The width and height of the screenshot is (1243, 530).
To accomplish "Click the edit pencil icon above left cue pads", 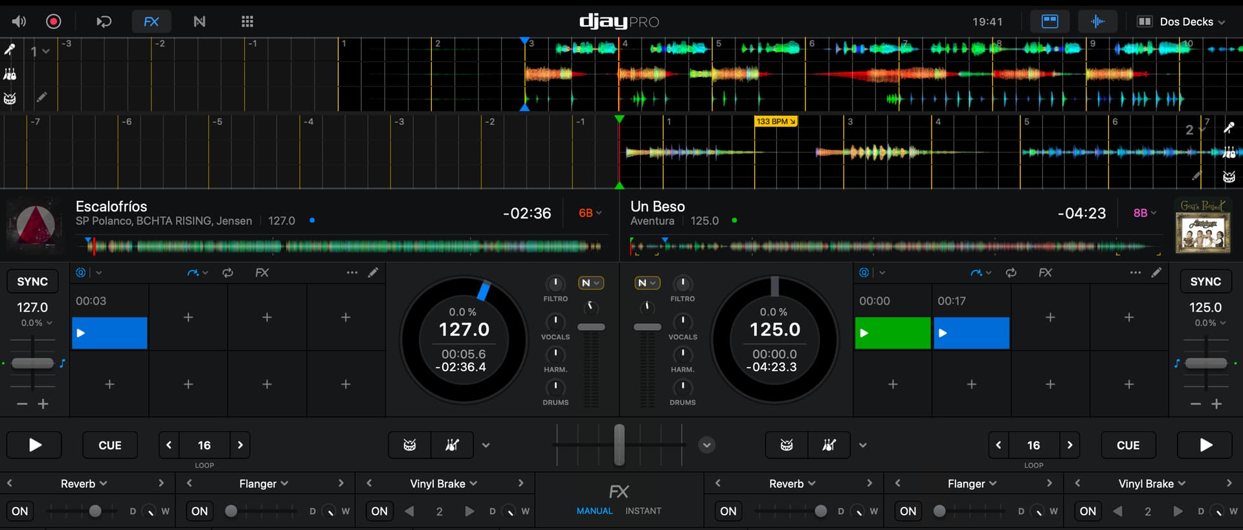I will [x=373, y=273].
